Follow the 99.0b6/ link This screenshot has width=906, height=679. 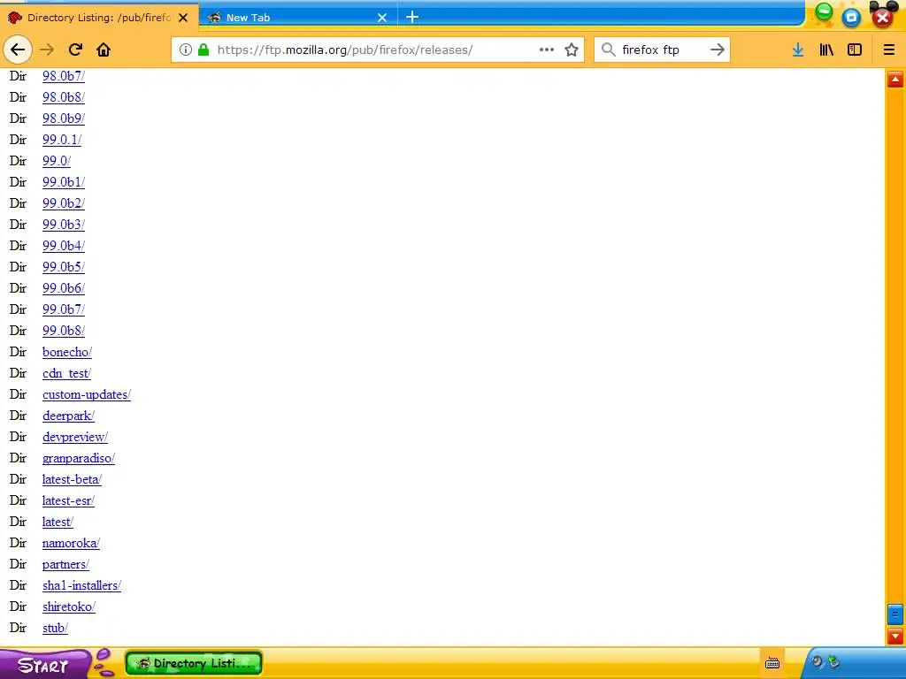(64, 288)
